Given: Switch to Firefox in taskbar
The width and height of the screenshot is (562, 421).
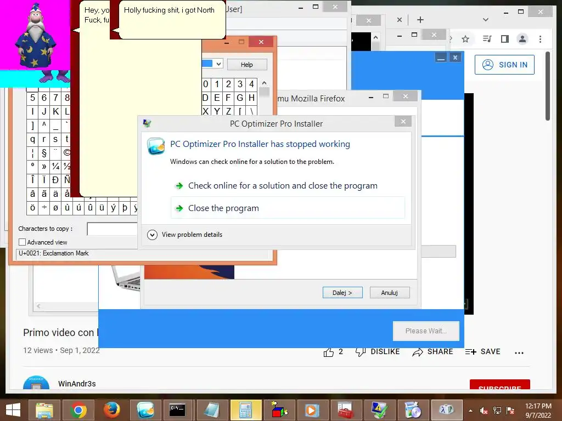Looking at the screenshot, I should tap(111, 410).
